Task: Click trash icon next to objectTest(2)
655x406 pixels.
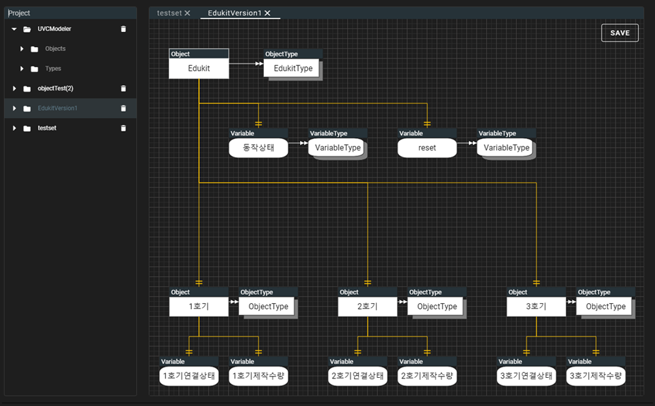Action: 123,88
